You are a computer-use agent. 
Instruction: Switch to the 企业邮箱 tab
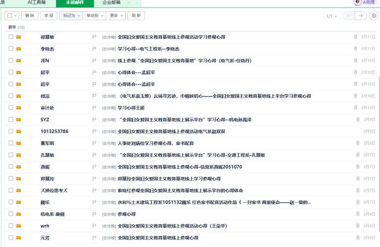coord(112,2)
